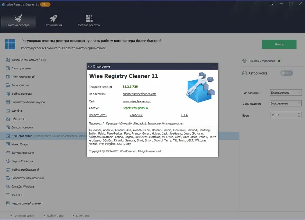This screenshot has height=220, width=305.
Task: Decrease time with the down arrow
Action: (299, 117)
